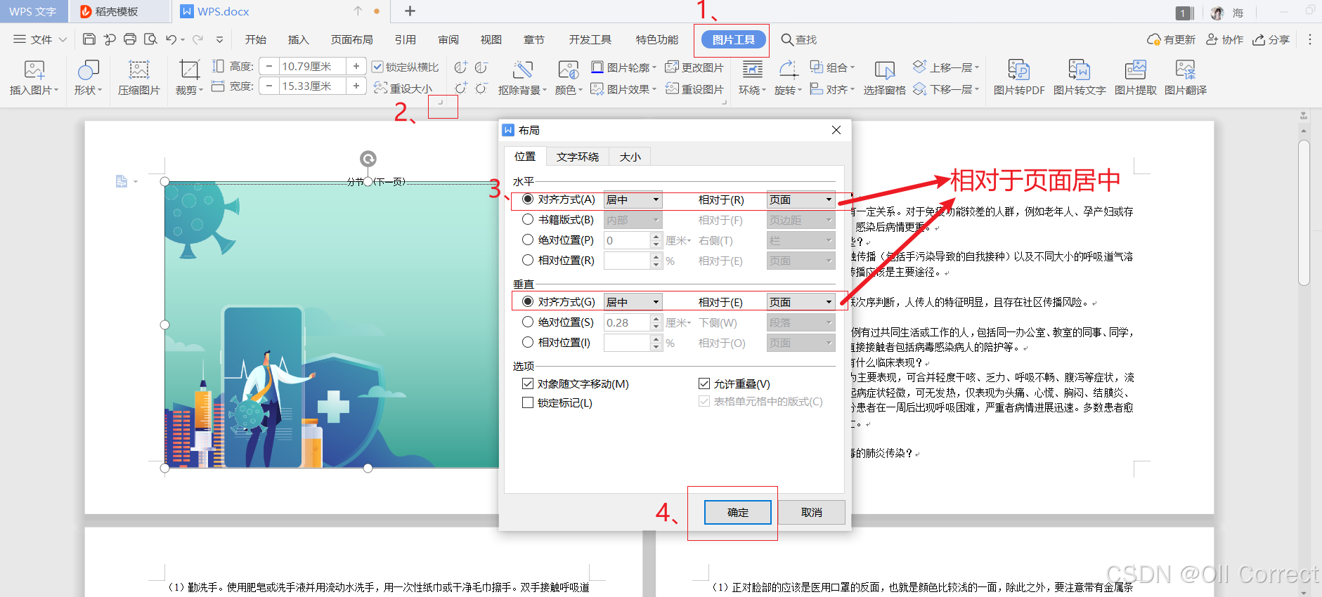1322x597 pixels.
Task: Click the print icon in quick toolbar
Action: (x=130, y=39)
